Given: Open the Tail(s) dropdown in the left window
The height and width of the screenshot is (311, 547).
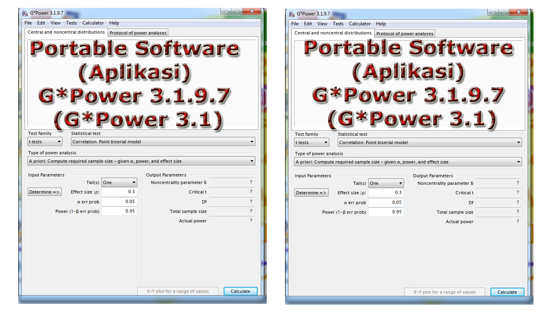Looking at the screenshot, I should click(x=119, y=182).
